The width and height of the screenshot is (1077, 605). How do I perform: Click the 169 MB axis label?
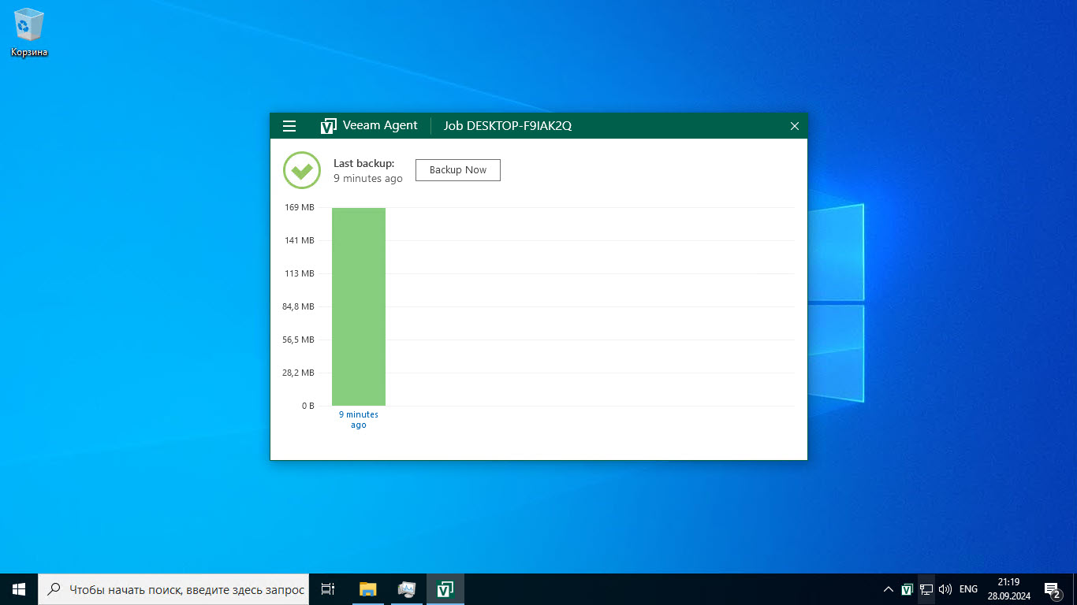pyautogui.click(x=300, y=207)
